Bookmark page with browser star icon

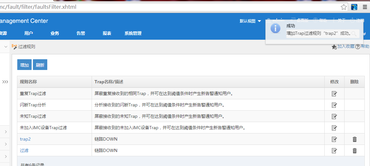pos(344,7)
